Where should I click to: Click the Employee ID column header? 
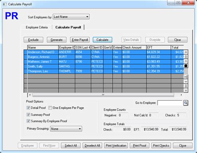point(67,48)
